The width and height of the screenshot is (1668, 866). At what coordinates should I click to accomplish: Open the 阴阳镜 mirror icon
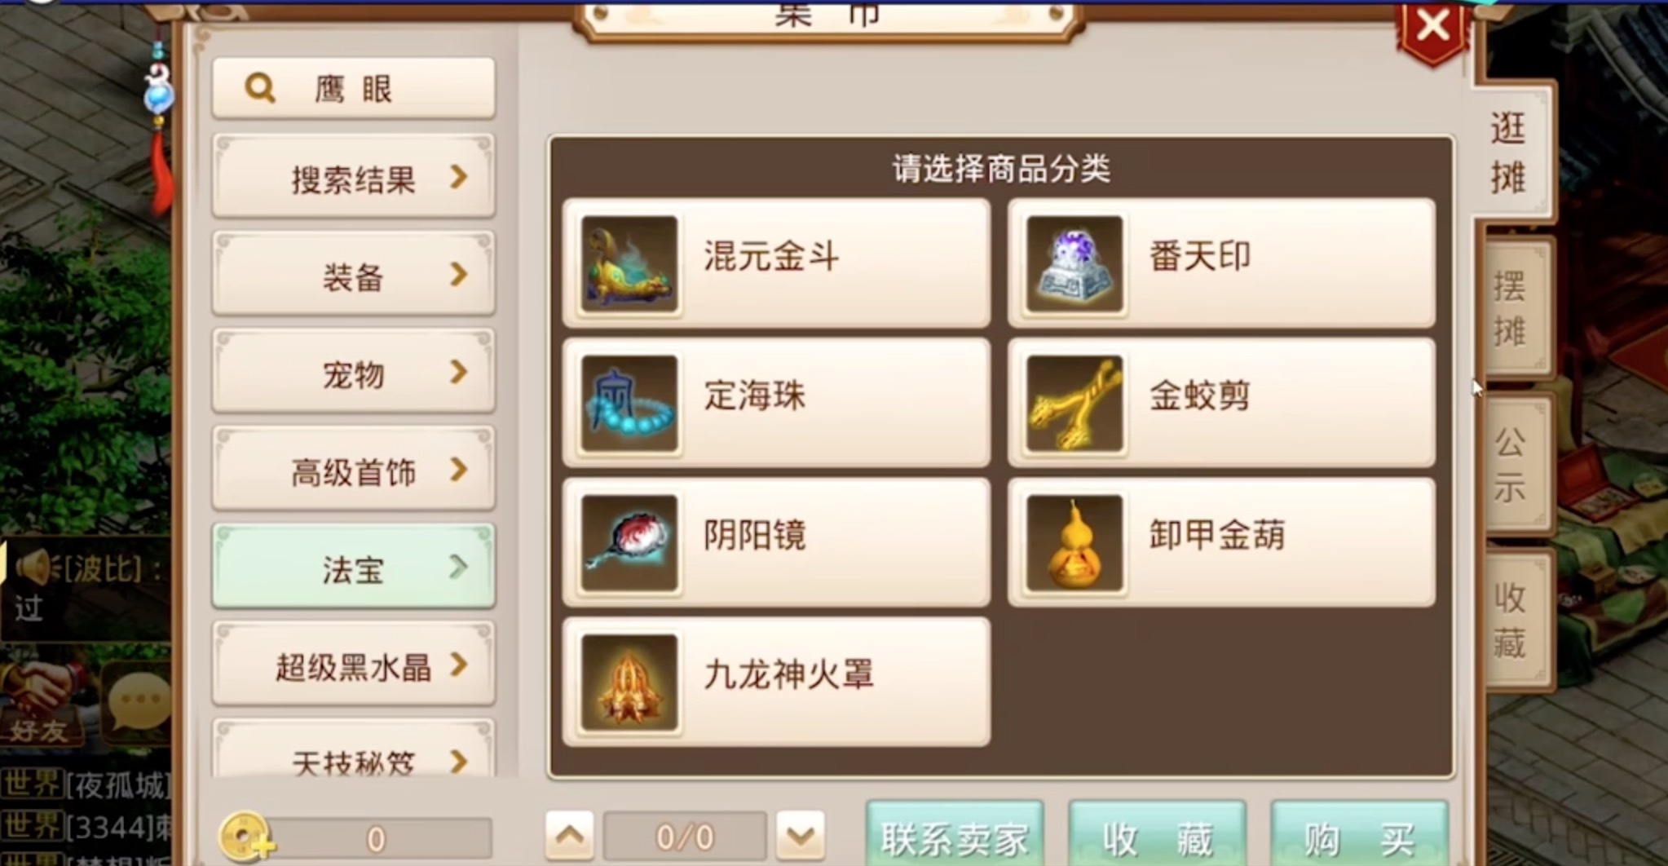coord(629,542)
